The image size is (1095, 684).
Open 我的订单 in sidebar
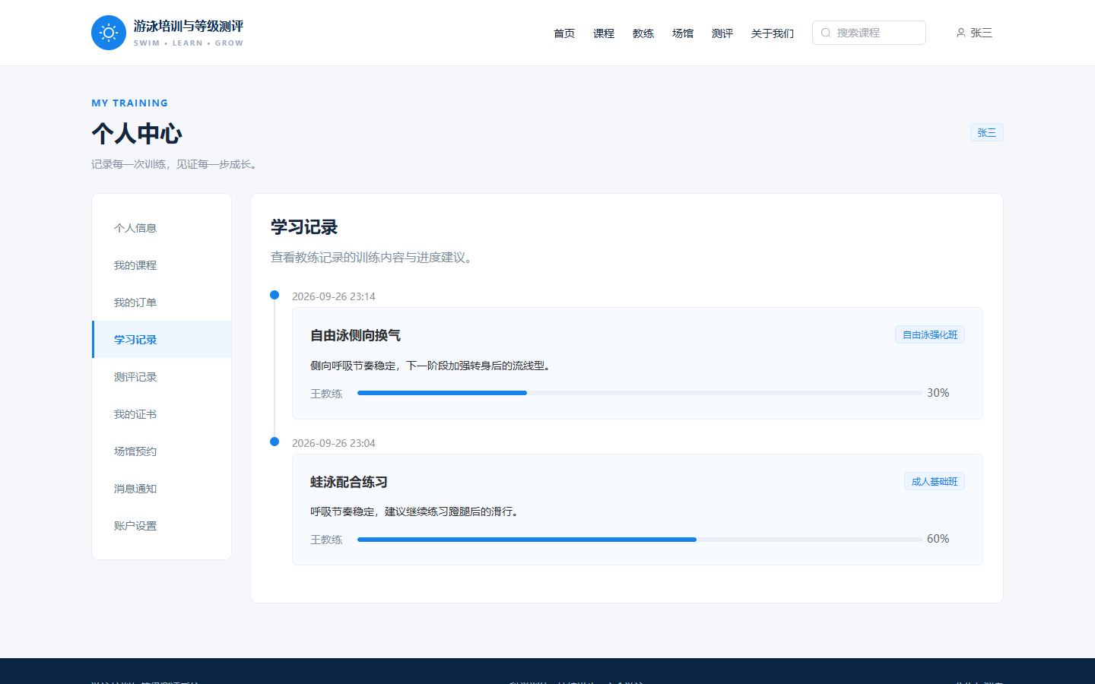click(162, 302)
